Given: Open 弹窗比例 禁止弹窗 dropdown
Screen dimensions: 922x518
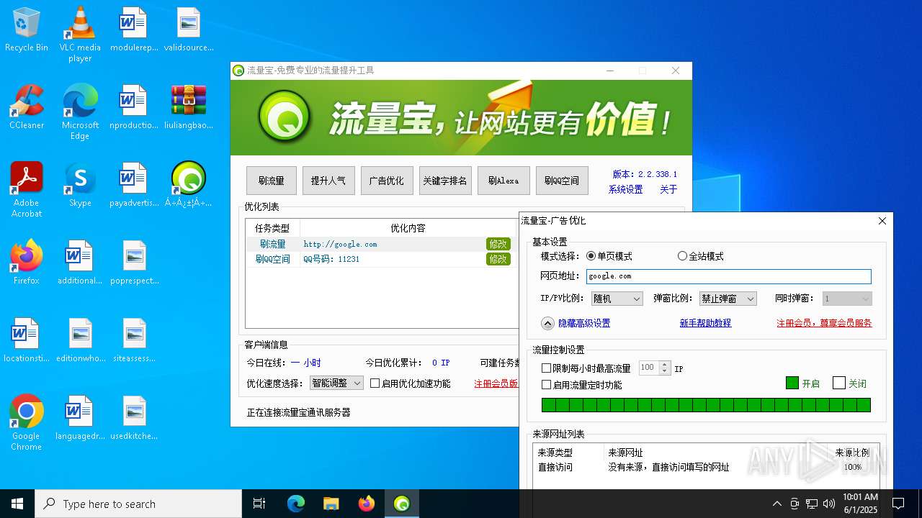Looking at the screenshot, I should pyautogui.click(x=728, y=299).
